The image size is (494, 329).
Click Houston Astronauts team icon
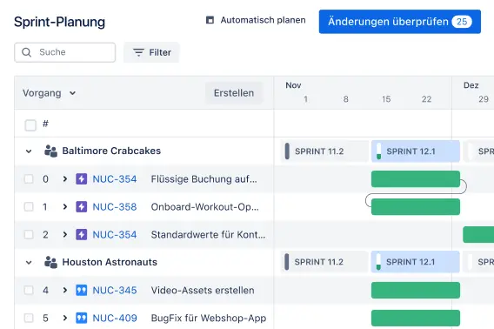coord(50,262)
